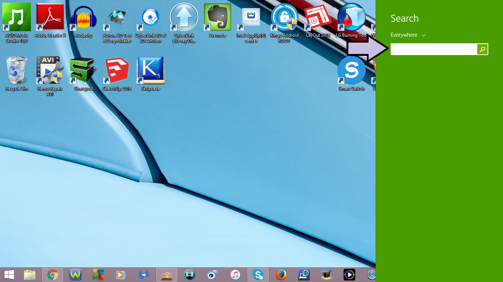
Task: Select CyberLink Blu-ray Disc shortcut icon
Action: point(184,23)
